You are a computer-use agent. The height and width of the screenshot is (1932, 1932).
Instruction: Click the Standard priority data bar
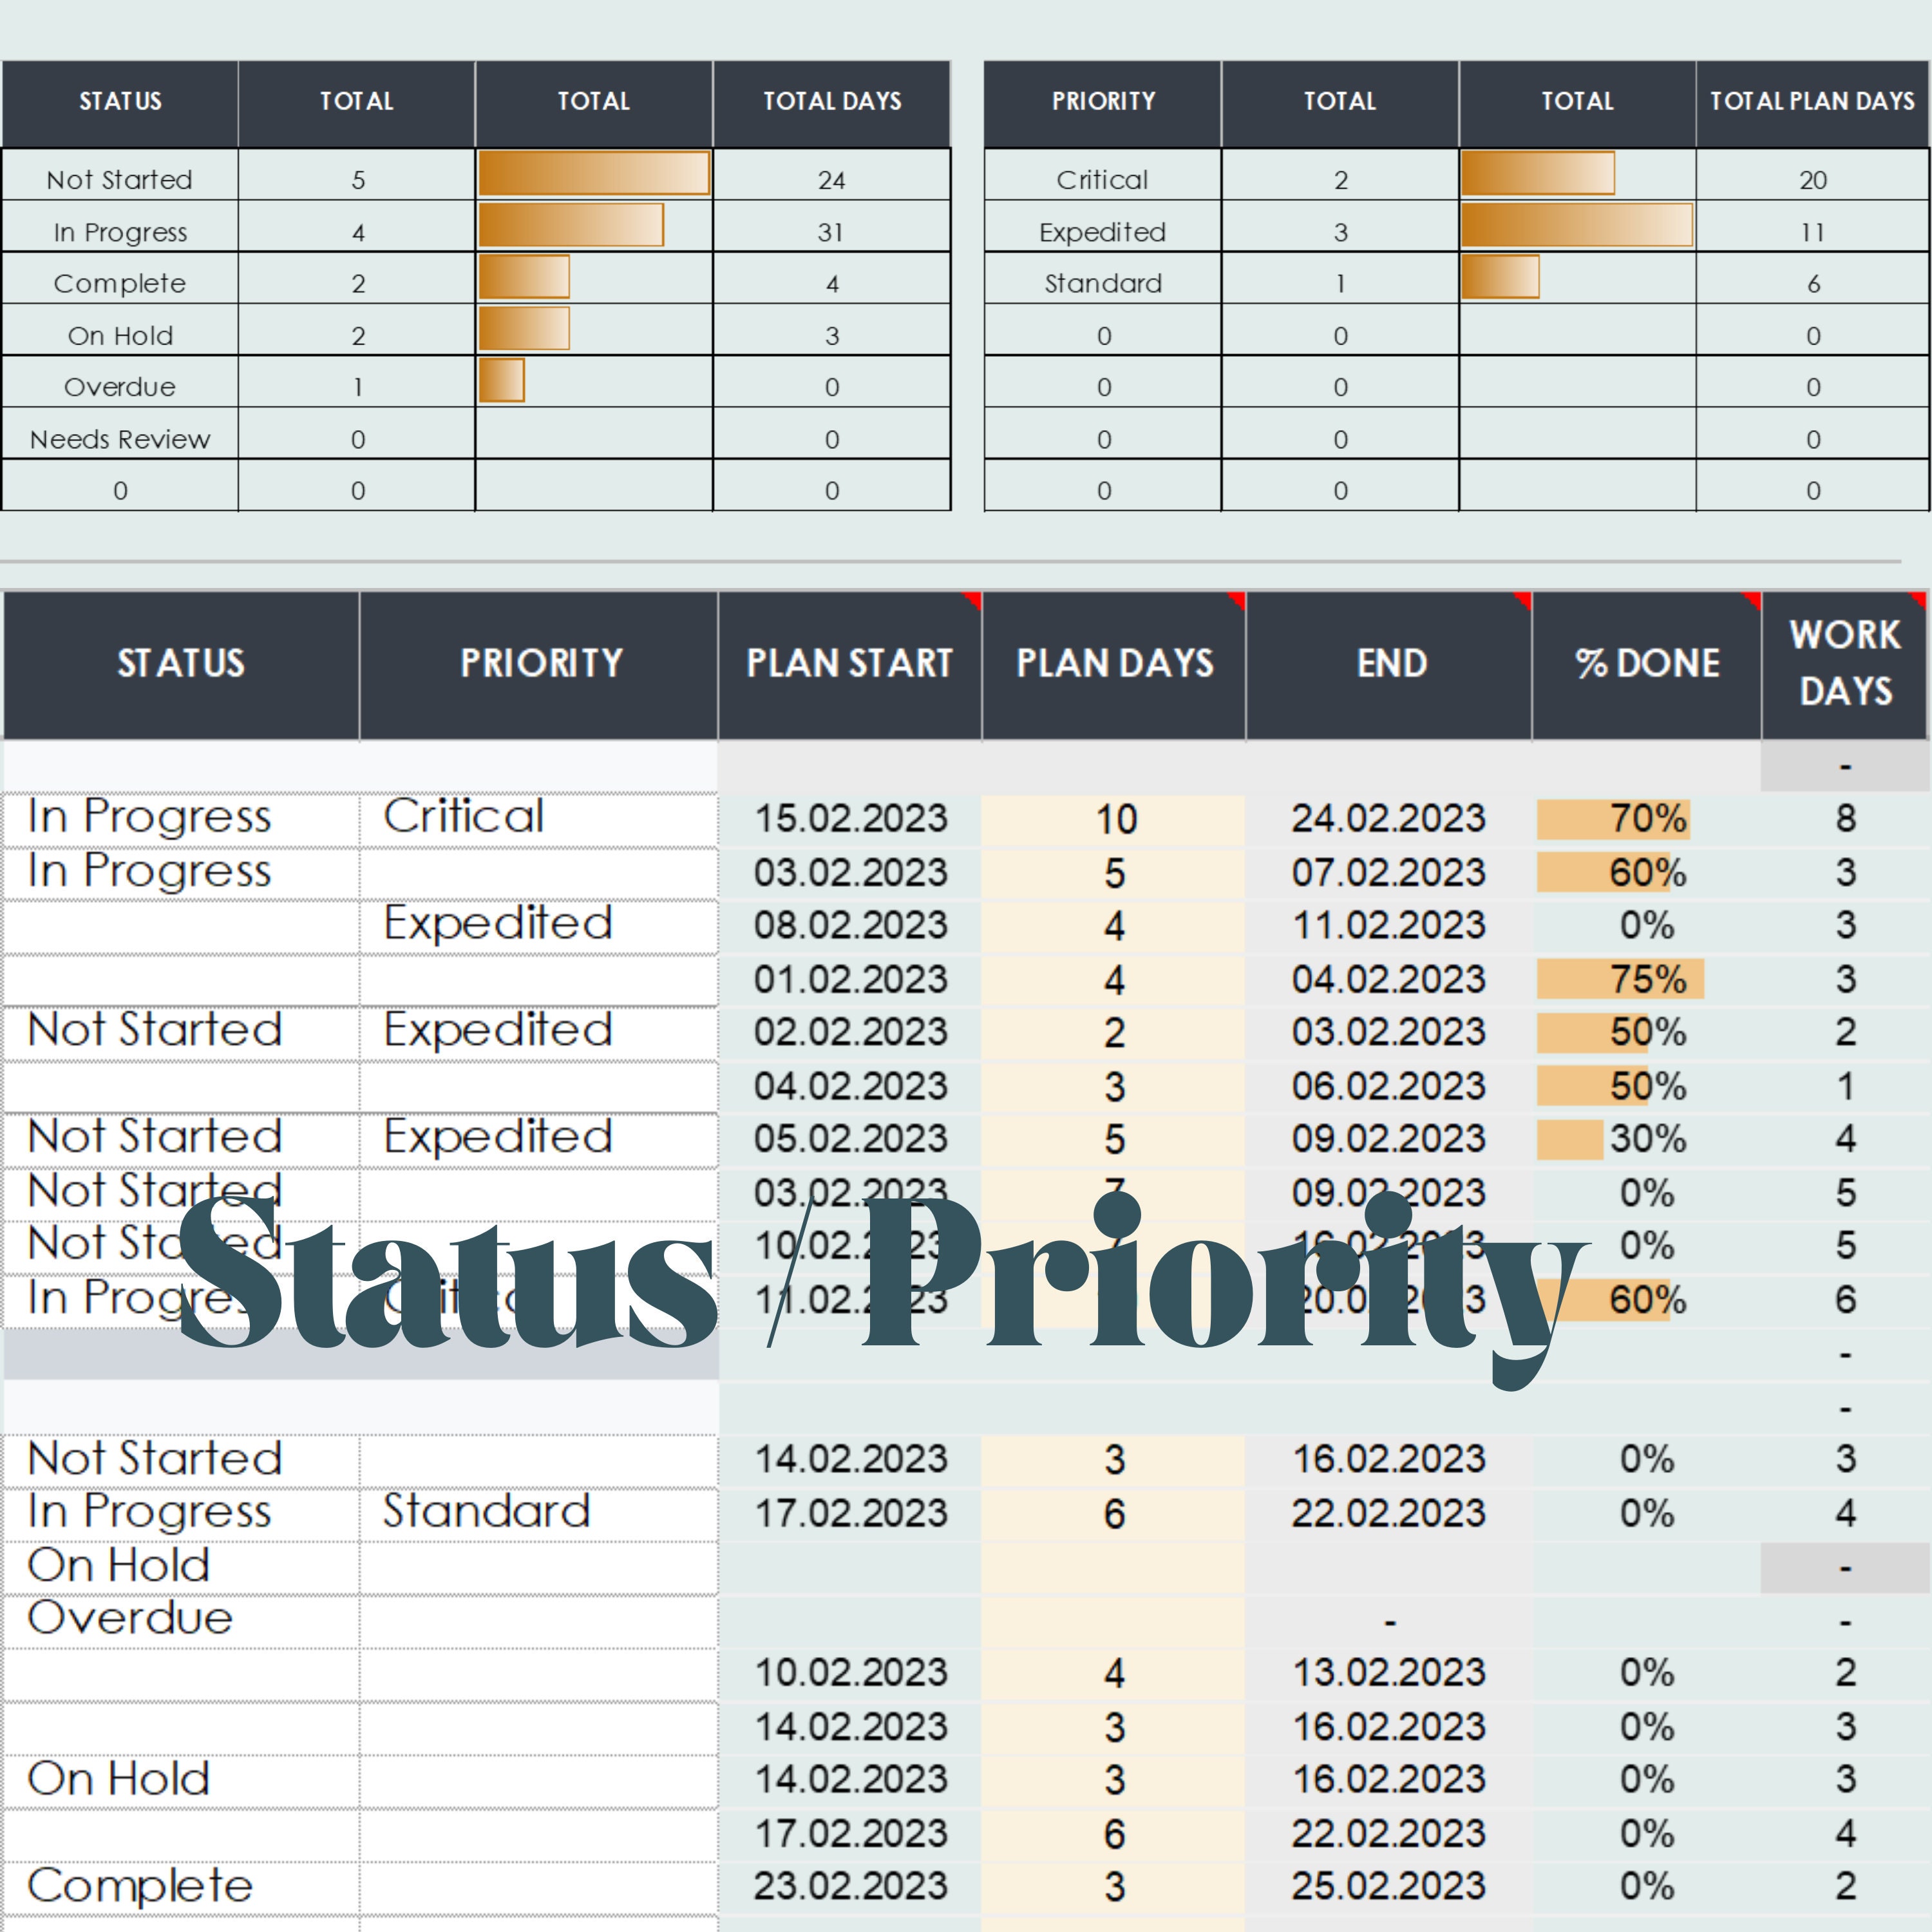[x=1500, y=277]
